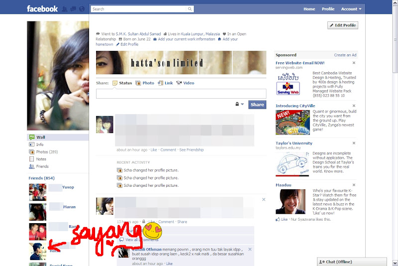Open Introducing CityVille ad title
This screenshot has width=398, height=266.
point(295,106)
